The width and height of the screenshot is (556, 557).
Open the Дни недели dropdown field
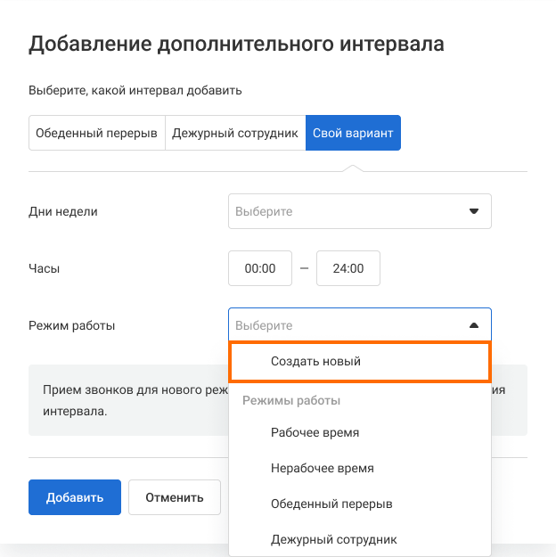[347, 212]
